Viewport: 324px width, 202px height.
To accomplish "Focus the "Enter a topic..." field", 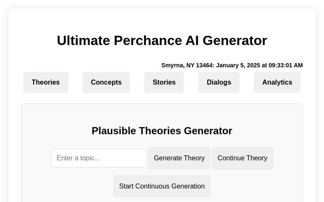I will (x=99, y=158).
